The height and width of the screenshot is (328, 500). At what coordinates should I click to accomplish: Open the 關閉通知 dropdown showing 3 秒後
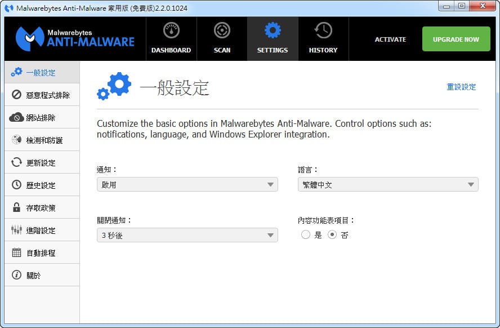(x=187, y=235)
